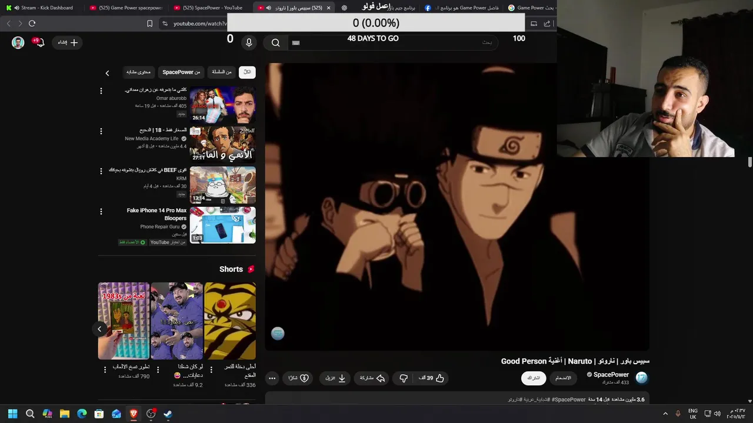
Task: Open the Fake iPhone 14 Pro Max thumbnail
Action: point(222,224)
